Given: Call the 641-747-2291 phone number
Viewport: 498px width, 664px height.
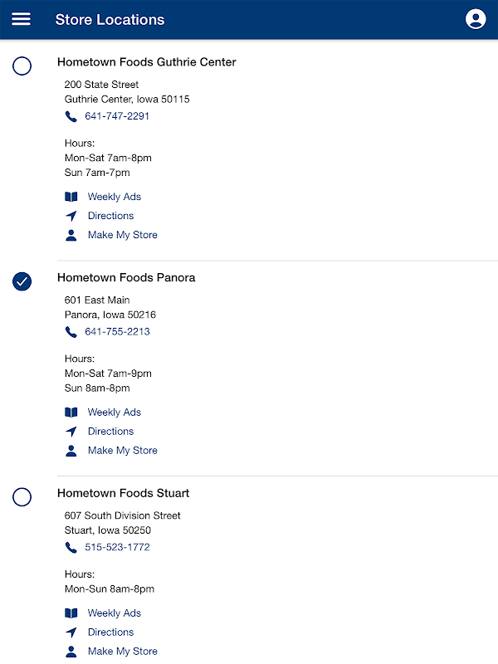Looking at the screenshot, I should click(x=117, y=116).
